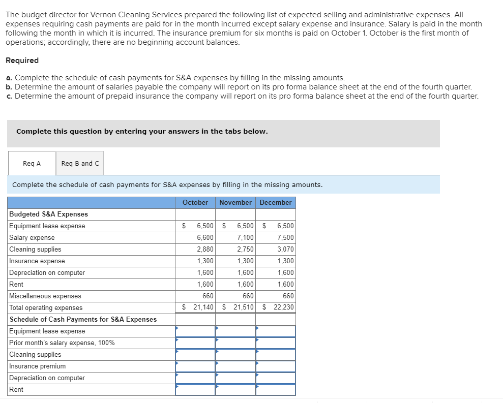The image size is (503, 403).
Task: Click December prior month's salary expense field
Action: point(276,343)
